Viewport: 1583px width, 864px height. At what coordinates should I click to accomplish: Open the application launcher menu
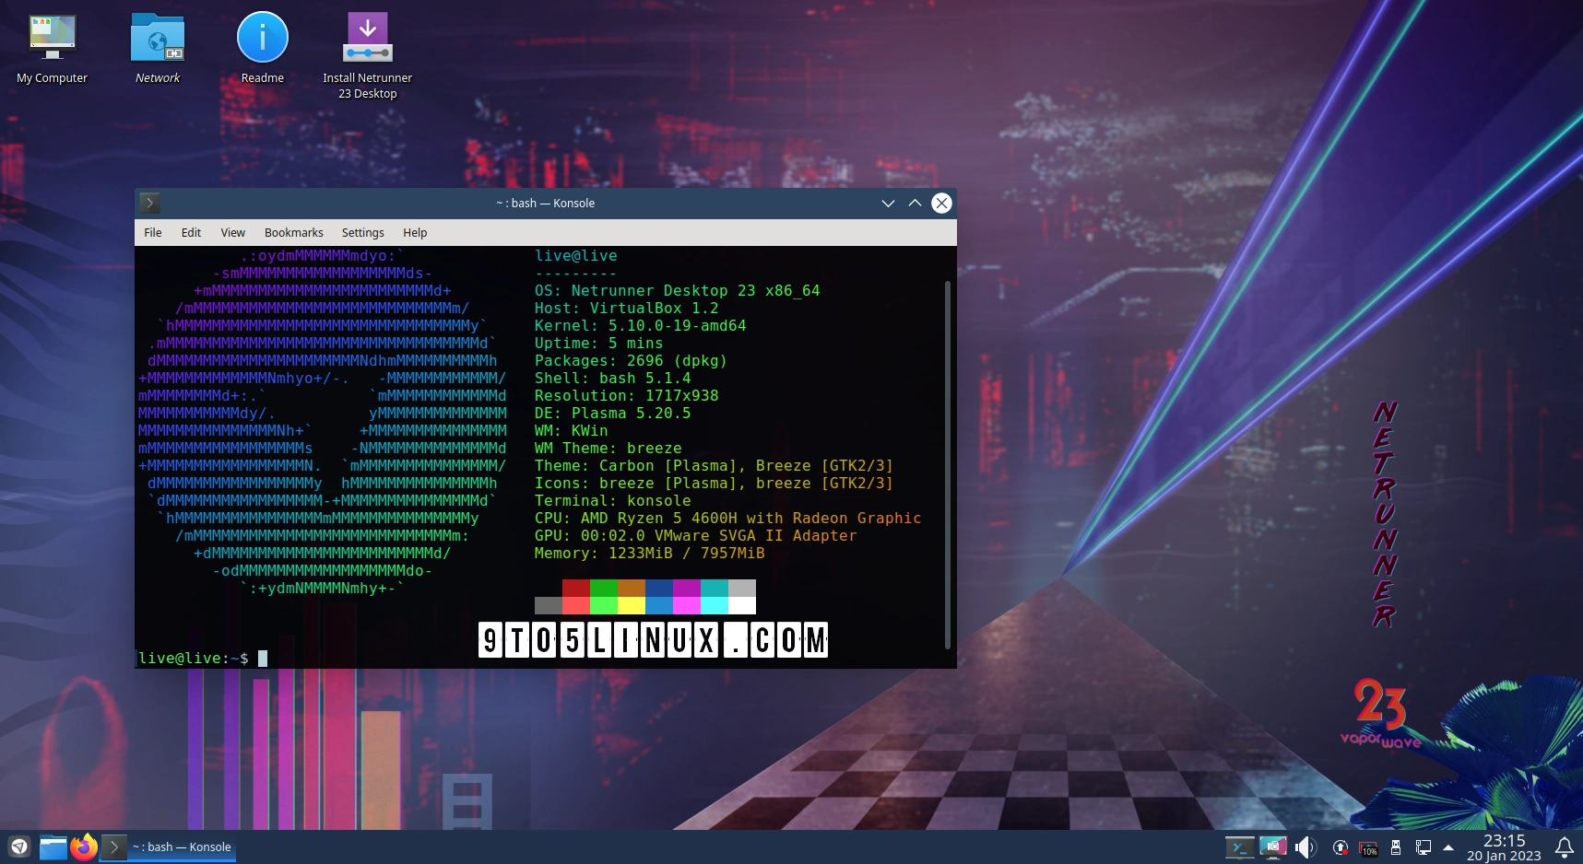click(x=18, y=846)
